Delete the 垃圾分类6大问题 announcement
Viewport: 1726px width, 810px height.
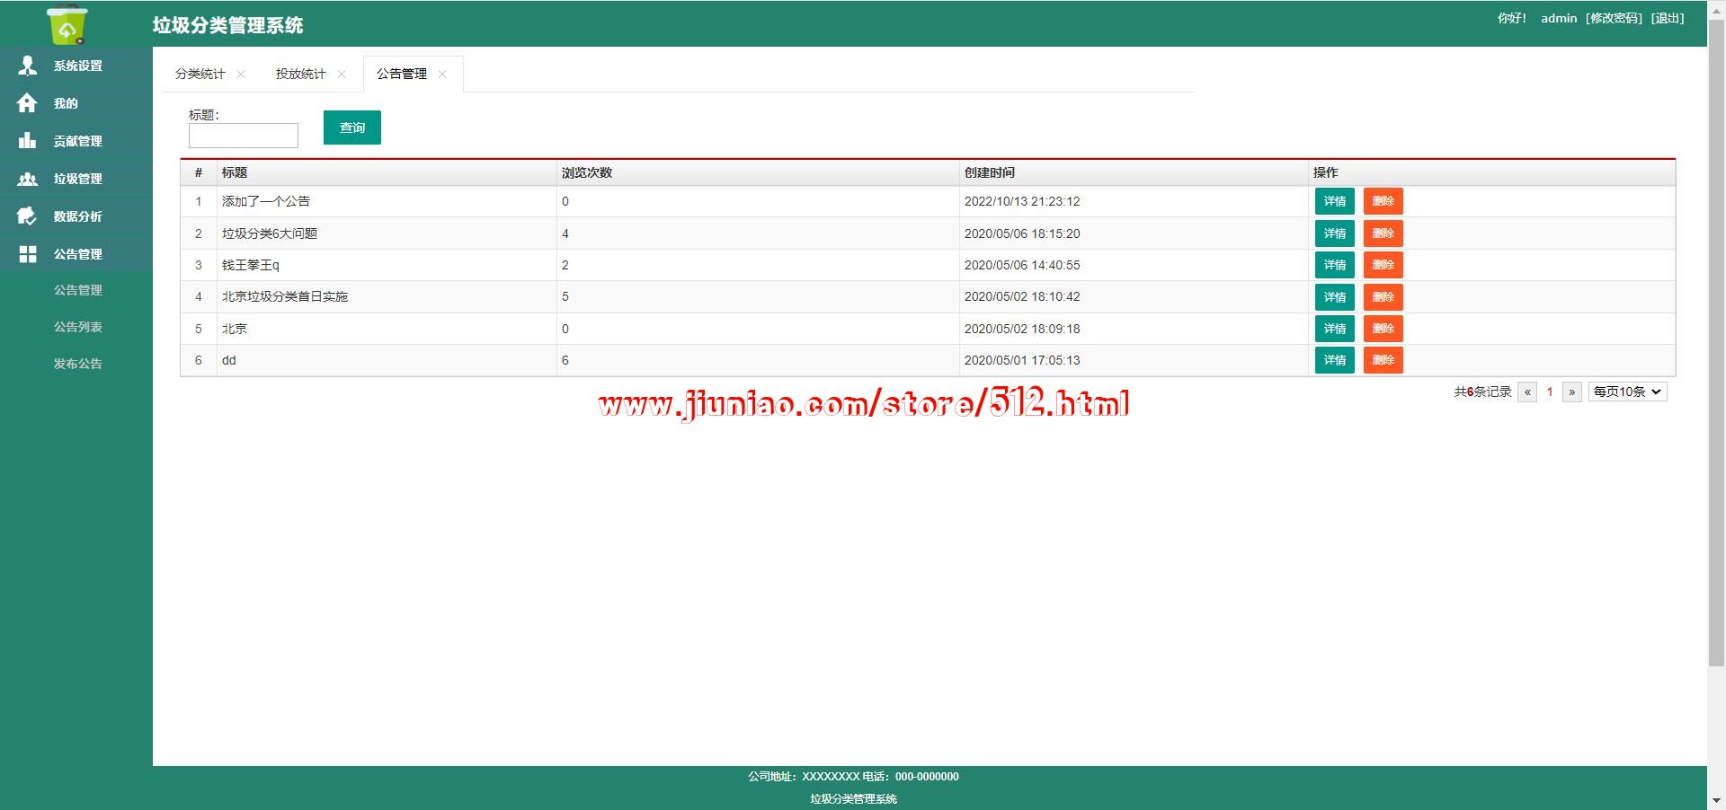tap(1383, 233)
